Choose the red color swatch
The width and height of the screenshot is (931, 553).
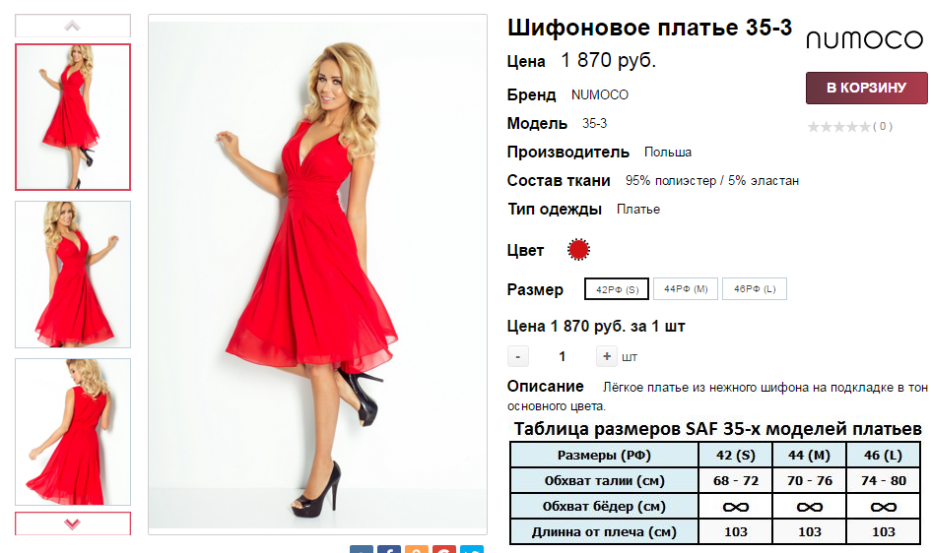tap(578, 250)
